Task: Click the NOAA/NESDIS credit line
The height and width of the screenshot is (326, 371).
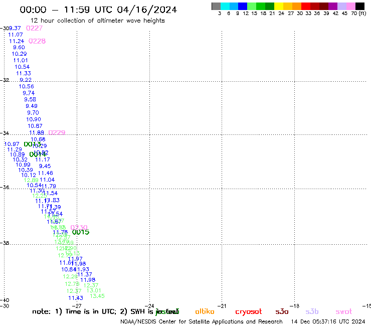Action: (x=202, y=322)
